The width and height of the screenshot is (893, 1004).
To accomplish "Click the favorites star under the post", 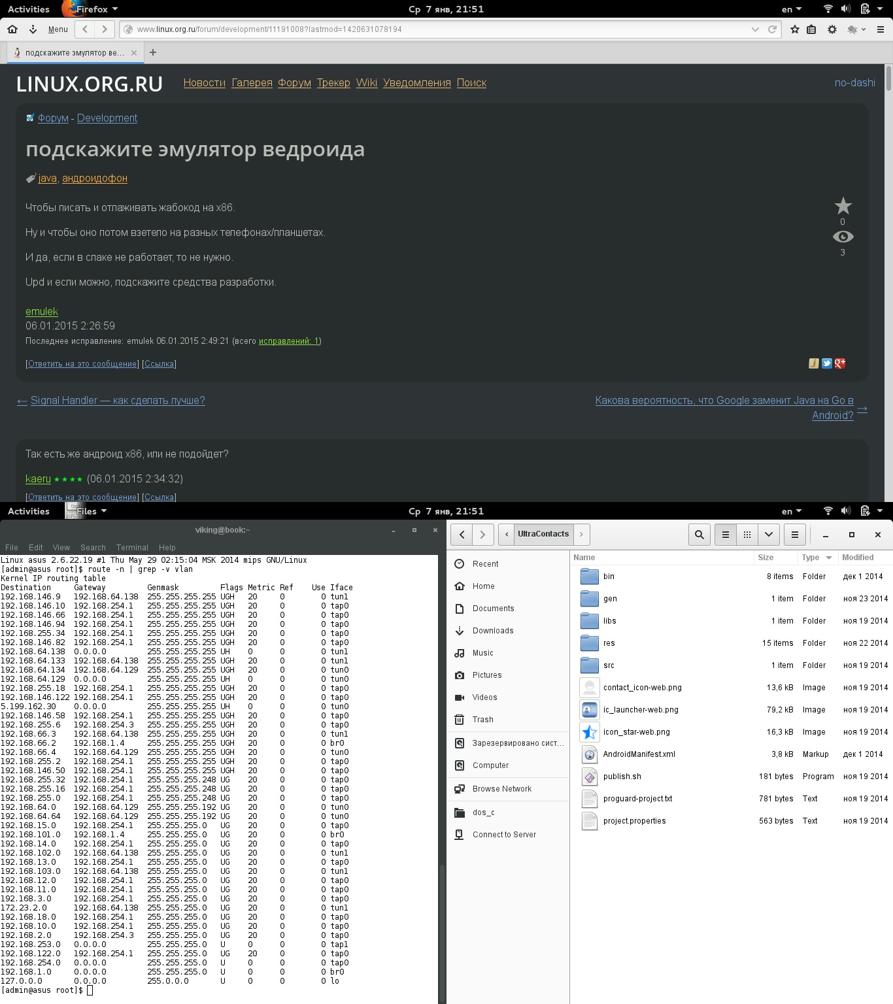I will tap(843, 206).
